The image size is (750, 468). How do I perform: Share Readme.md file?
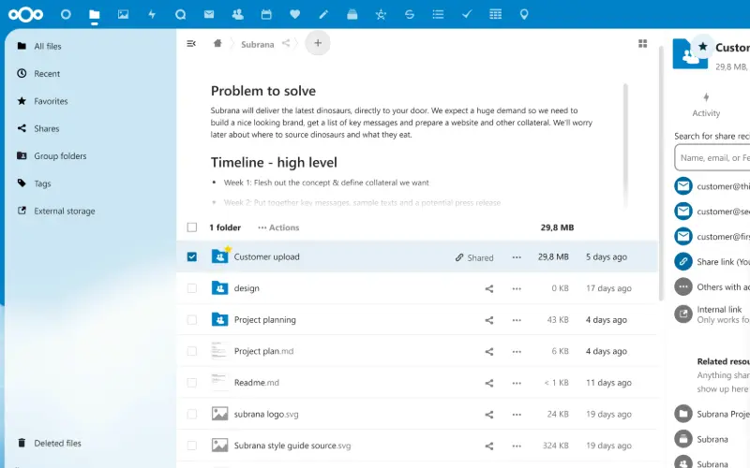489,383
